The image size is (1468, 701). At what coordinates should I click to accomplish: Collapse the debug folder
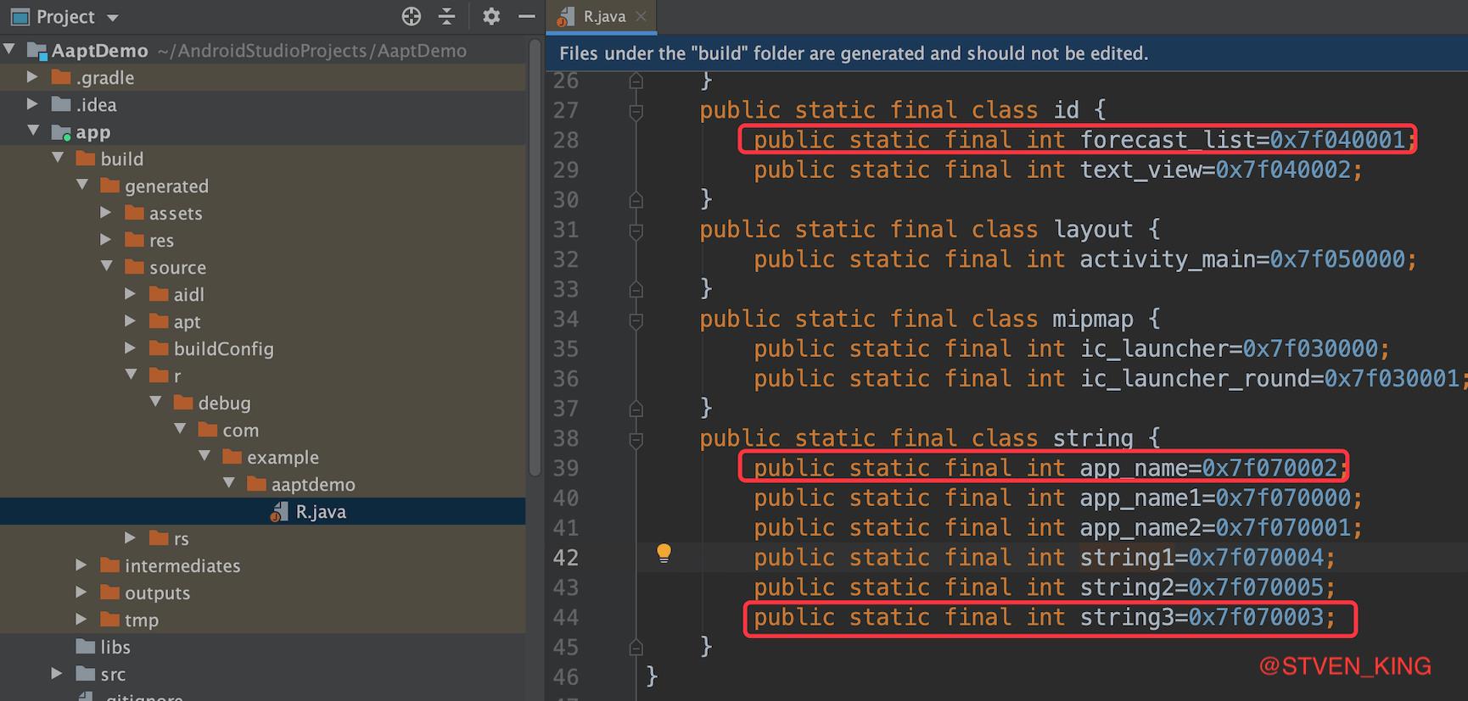click(156, 402)
